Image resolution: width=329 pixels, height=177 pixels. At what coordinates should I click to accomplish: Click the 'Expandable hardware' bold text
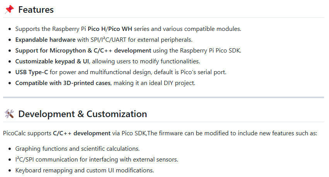click(45, 40)
